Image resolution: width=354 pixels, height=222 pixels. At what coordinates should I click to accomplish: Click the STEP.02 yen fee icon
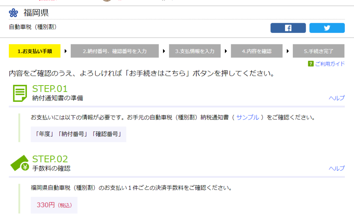(x=20, y=163)
